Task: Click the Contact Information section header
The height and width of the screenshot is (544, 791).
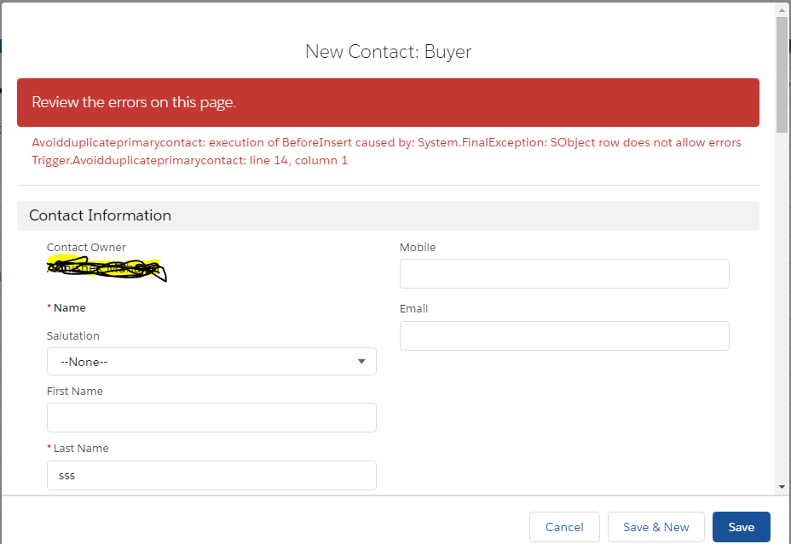Action: click(x=101, y=215)
